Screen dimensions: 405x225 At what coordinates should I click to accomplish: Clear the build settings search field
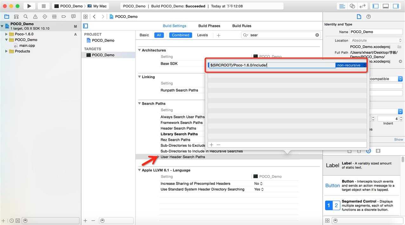[x=317, y=35]
